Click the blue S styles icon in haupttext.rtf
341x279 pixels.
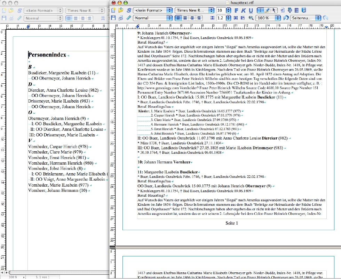click(x=129, y=10)
